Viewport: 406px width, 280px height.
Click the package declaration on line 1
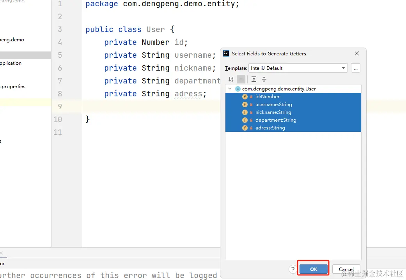point(162,4)
